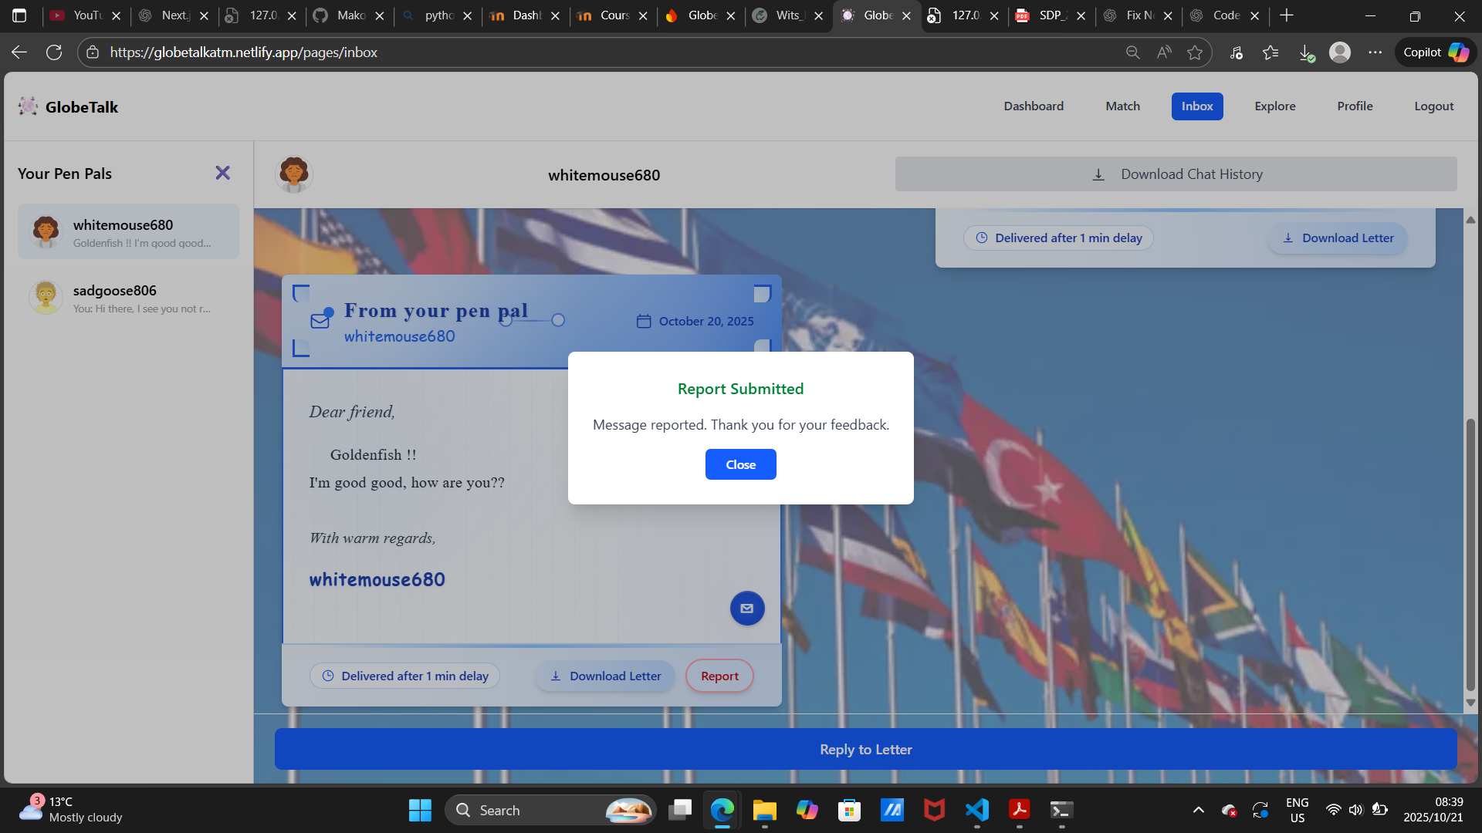Click the GlobeTalk logo icon
1482x833 pixels.
point(29,106)
